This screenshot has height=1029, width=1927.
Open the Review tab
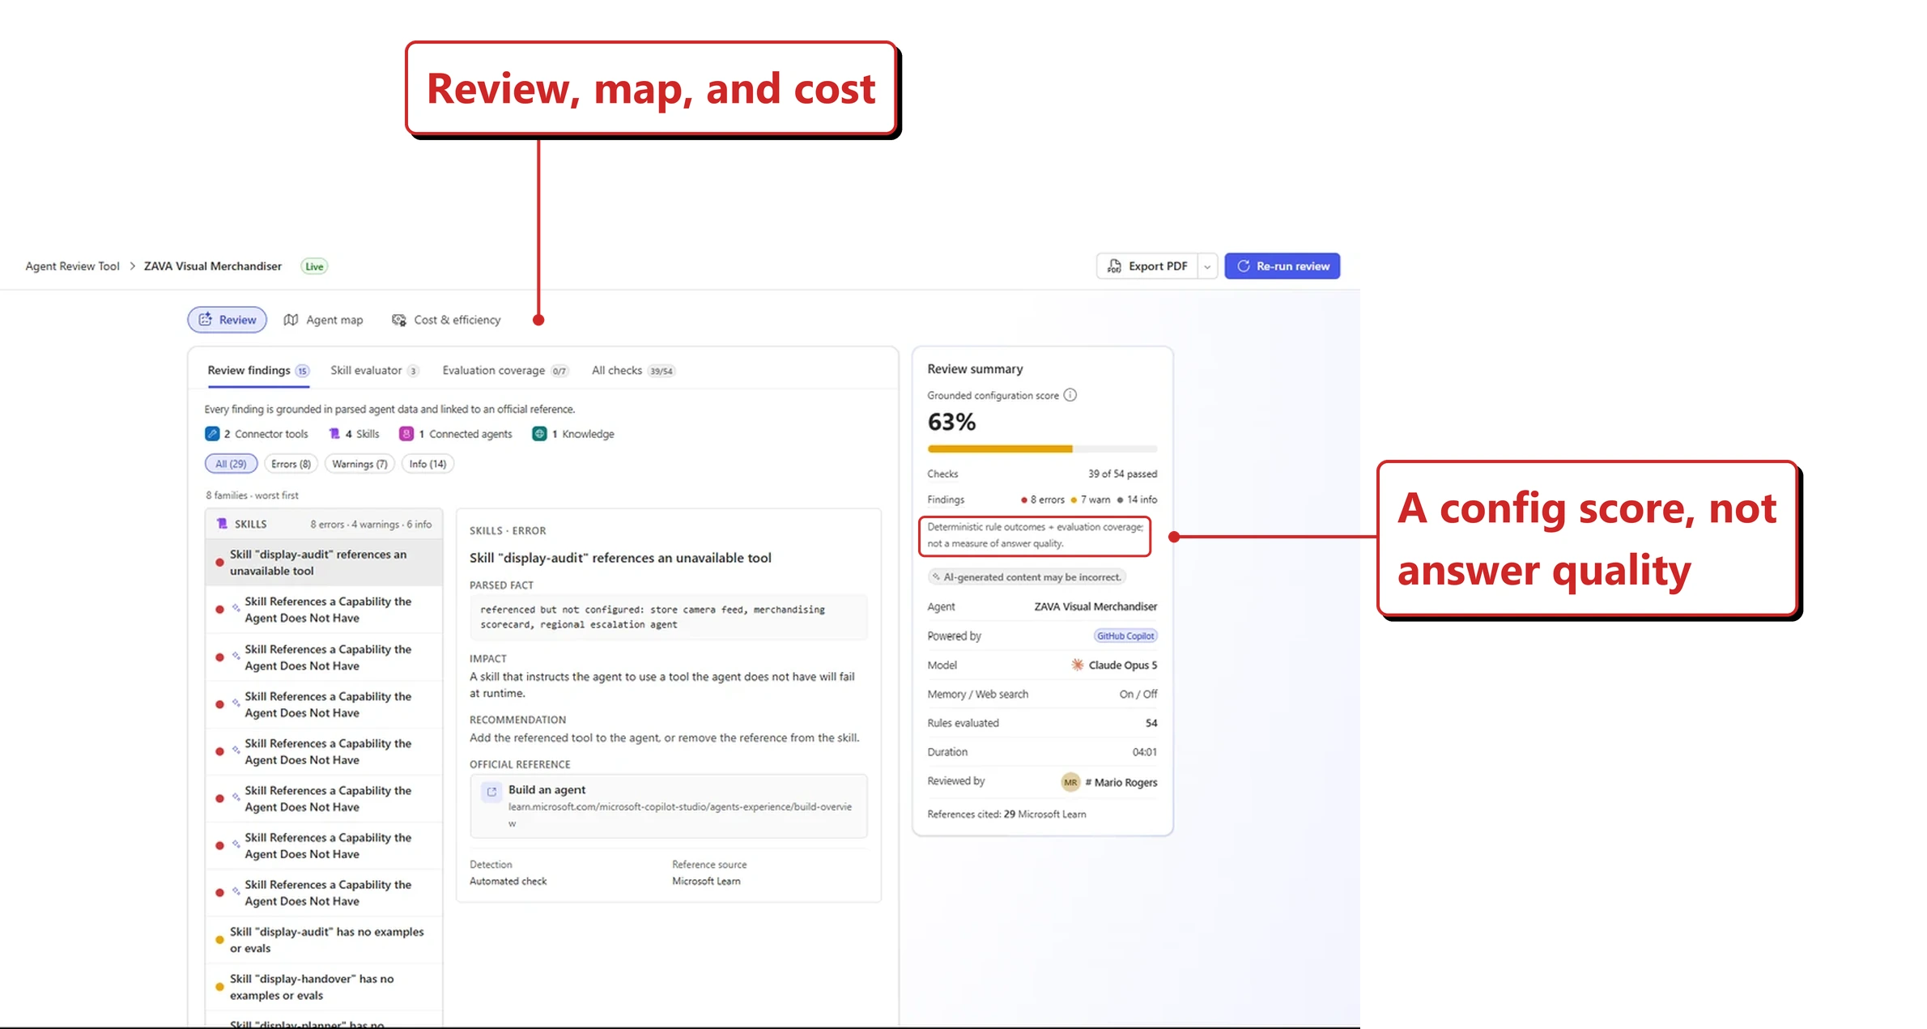(x=228, y=320)
